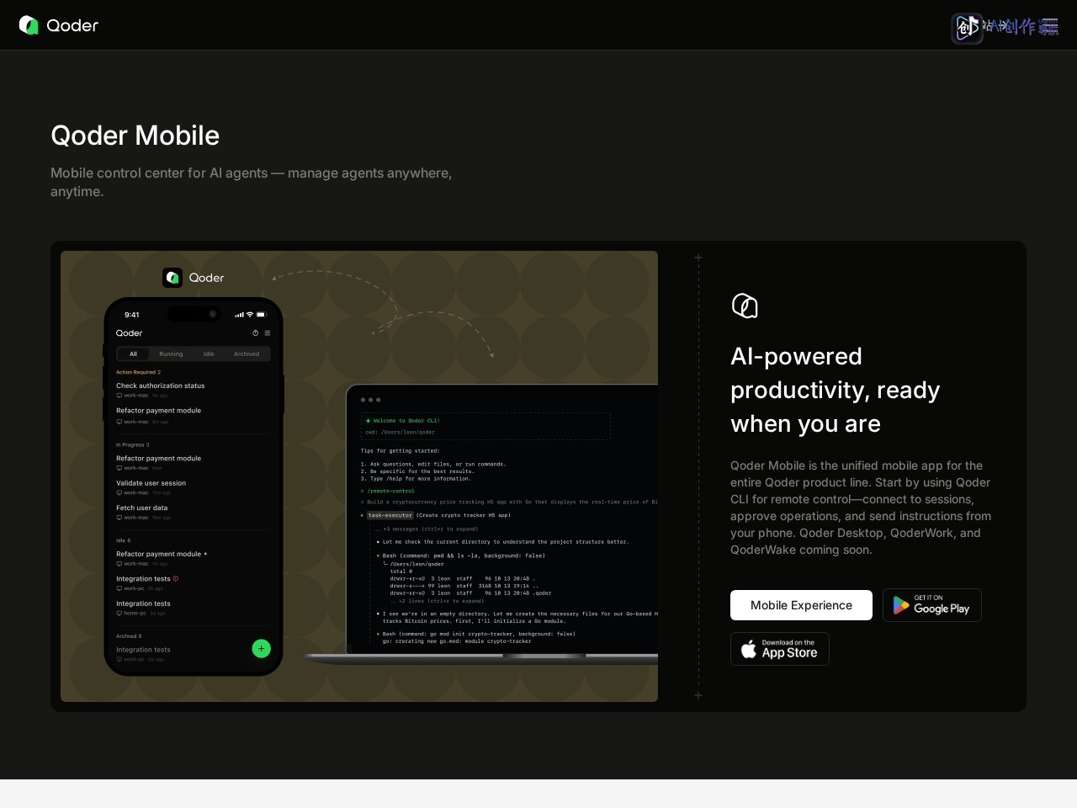Click the 'Validate user session' task row
This screenshot has height=808, width=1077.
click(x=193, y=487)
